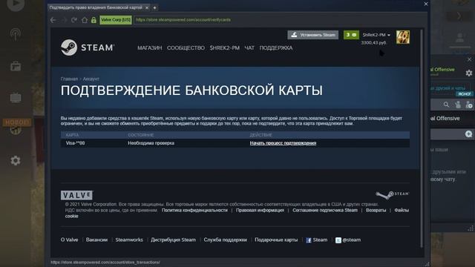Open Правовая информация link
The width and height of the screenshot is (475, 267).
(260, 210)
